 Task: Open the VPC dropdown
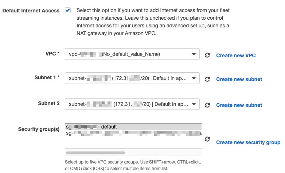click(132, 54)
